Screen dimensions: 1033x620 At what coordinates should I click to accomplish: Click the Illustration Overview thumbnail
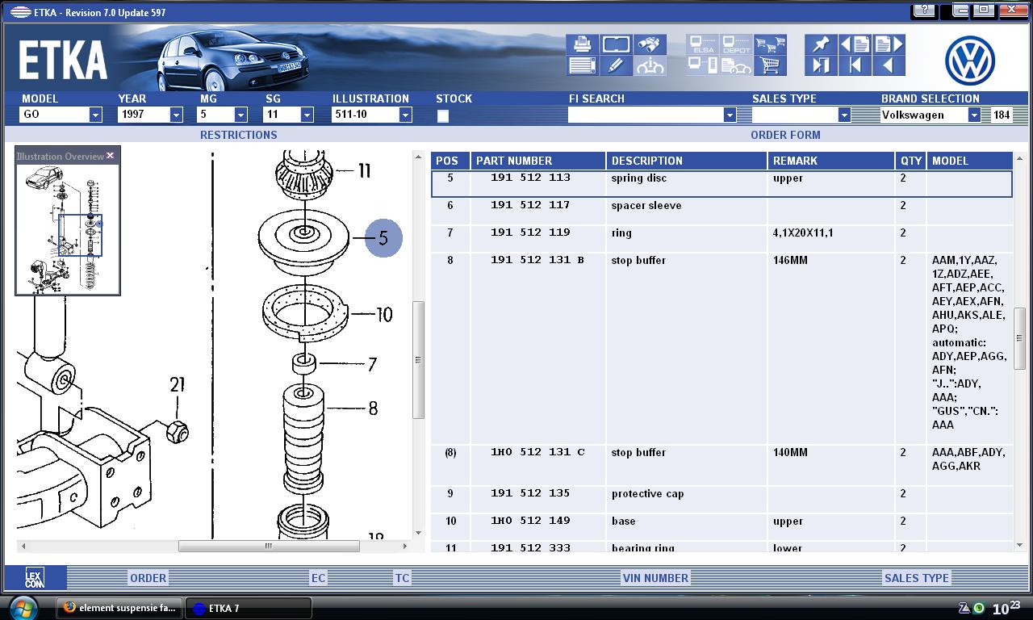(x=68, y=229)
